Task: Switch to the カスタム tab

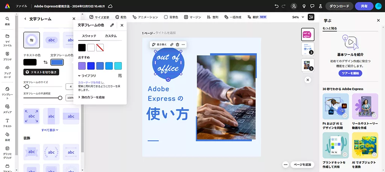Action: click(111, 36)
